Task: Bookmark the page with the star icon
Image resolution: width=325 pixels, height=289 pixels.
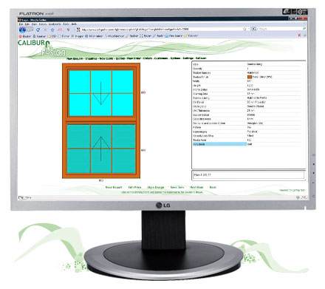Action: click(x=244, y=29)
